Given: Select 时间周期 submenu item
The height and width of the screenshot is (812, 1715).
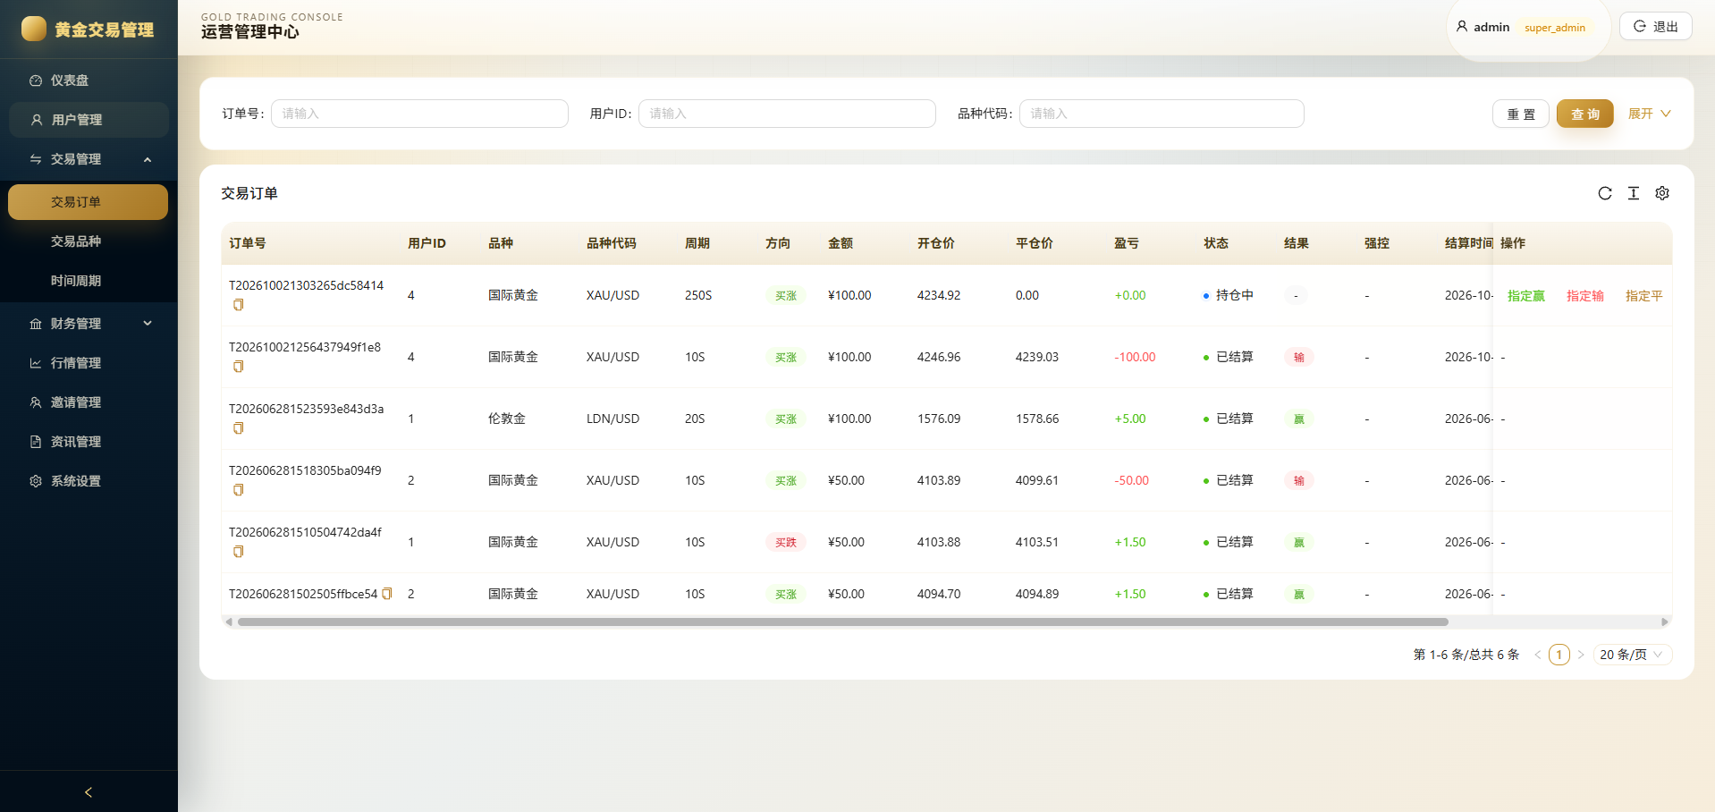Looking at the screenshot, I should point(89,281).
